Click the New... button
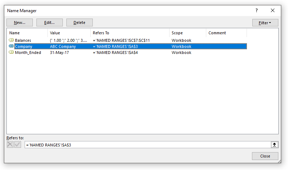This screenshot has width=288, height=170. tap(20, 22)
